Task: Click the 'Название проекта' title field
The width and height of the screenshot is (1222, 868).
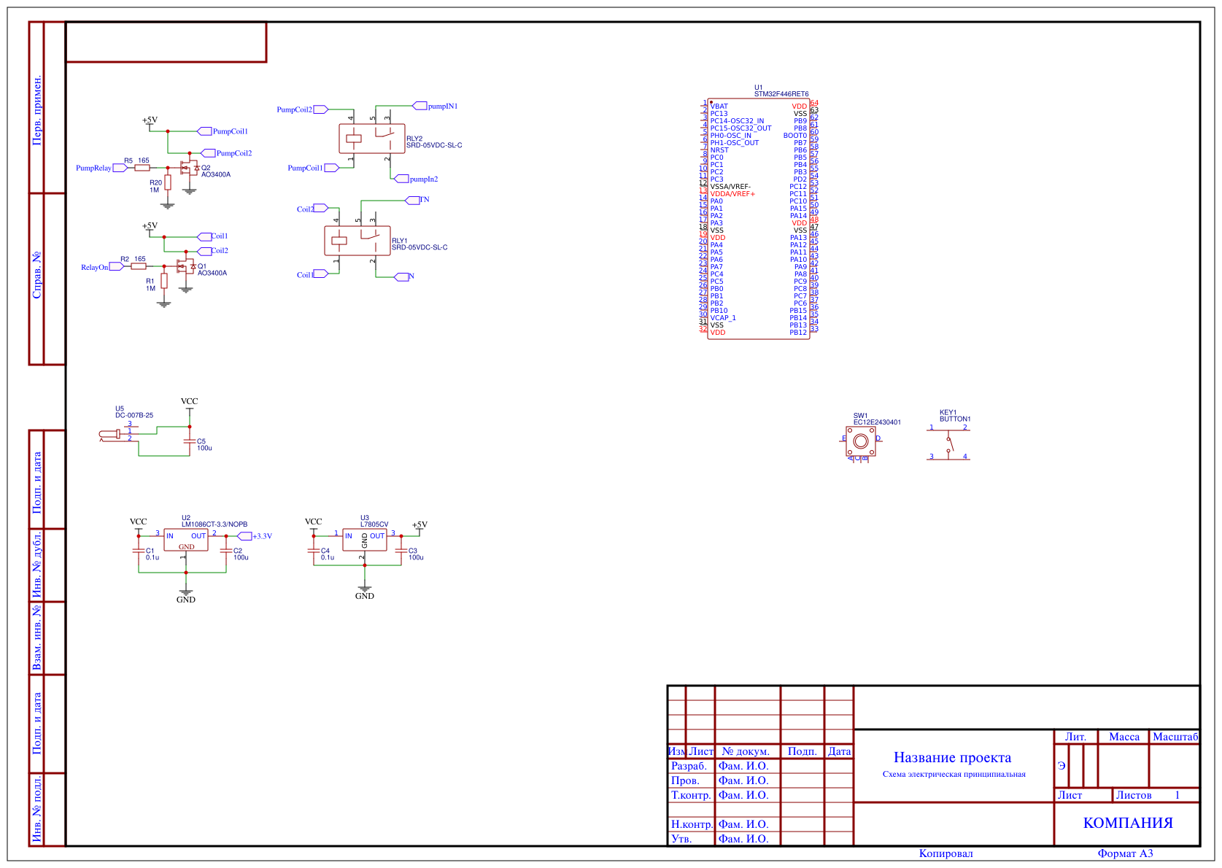Action: pyautogui.click(x=953, y=758)
